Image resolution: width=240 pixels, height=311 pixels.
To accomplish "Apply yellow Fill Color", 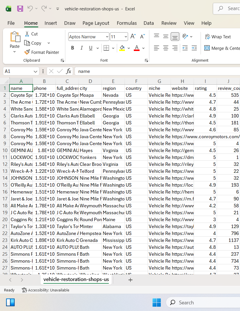I will 122,48.
